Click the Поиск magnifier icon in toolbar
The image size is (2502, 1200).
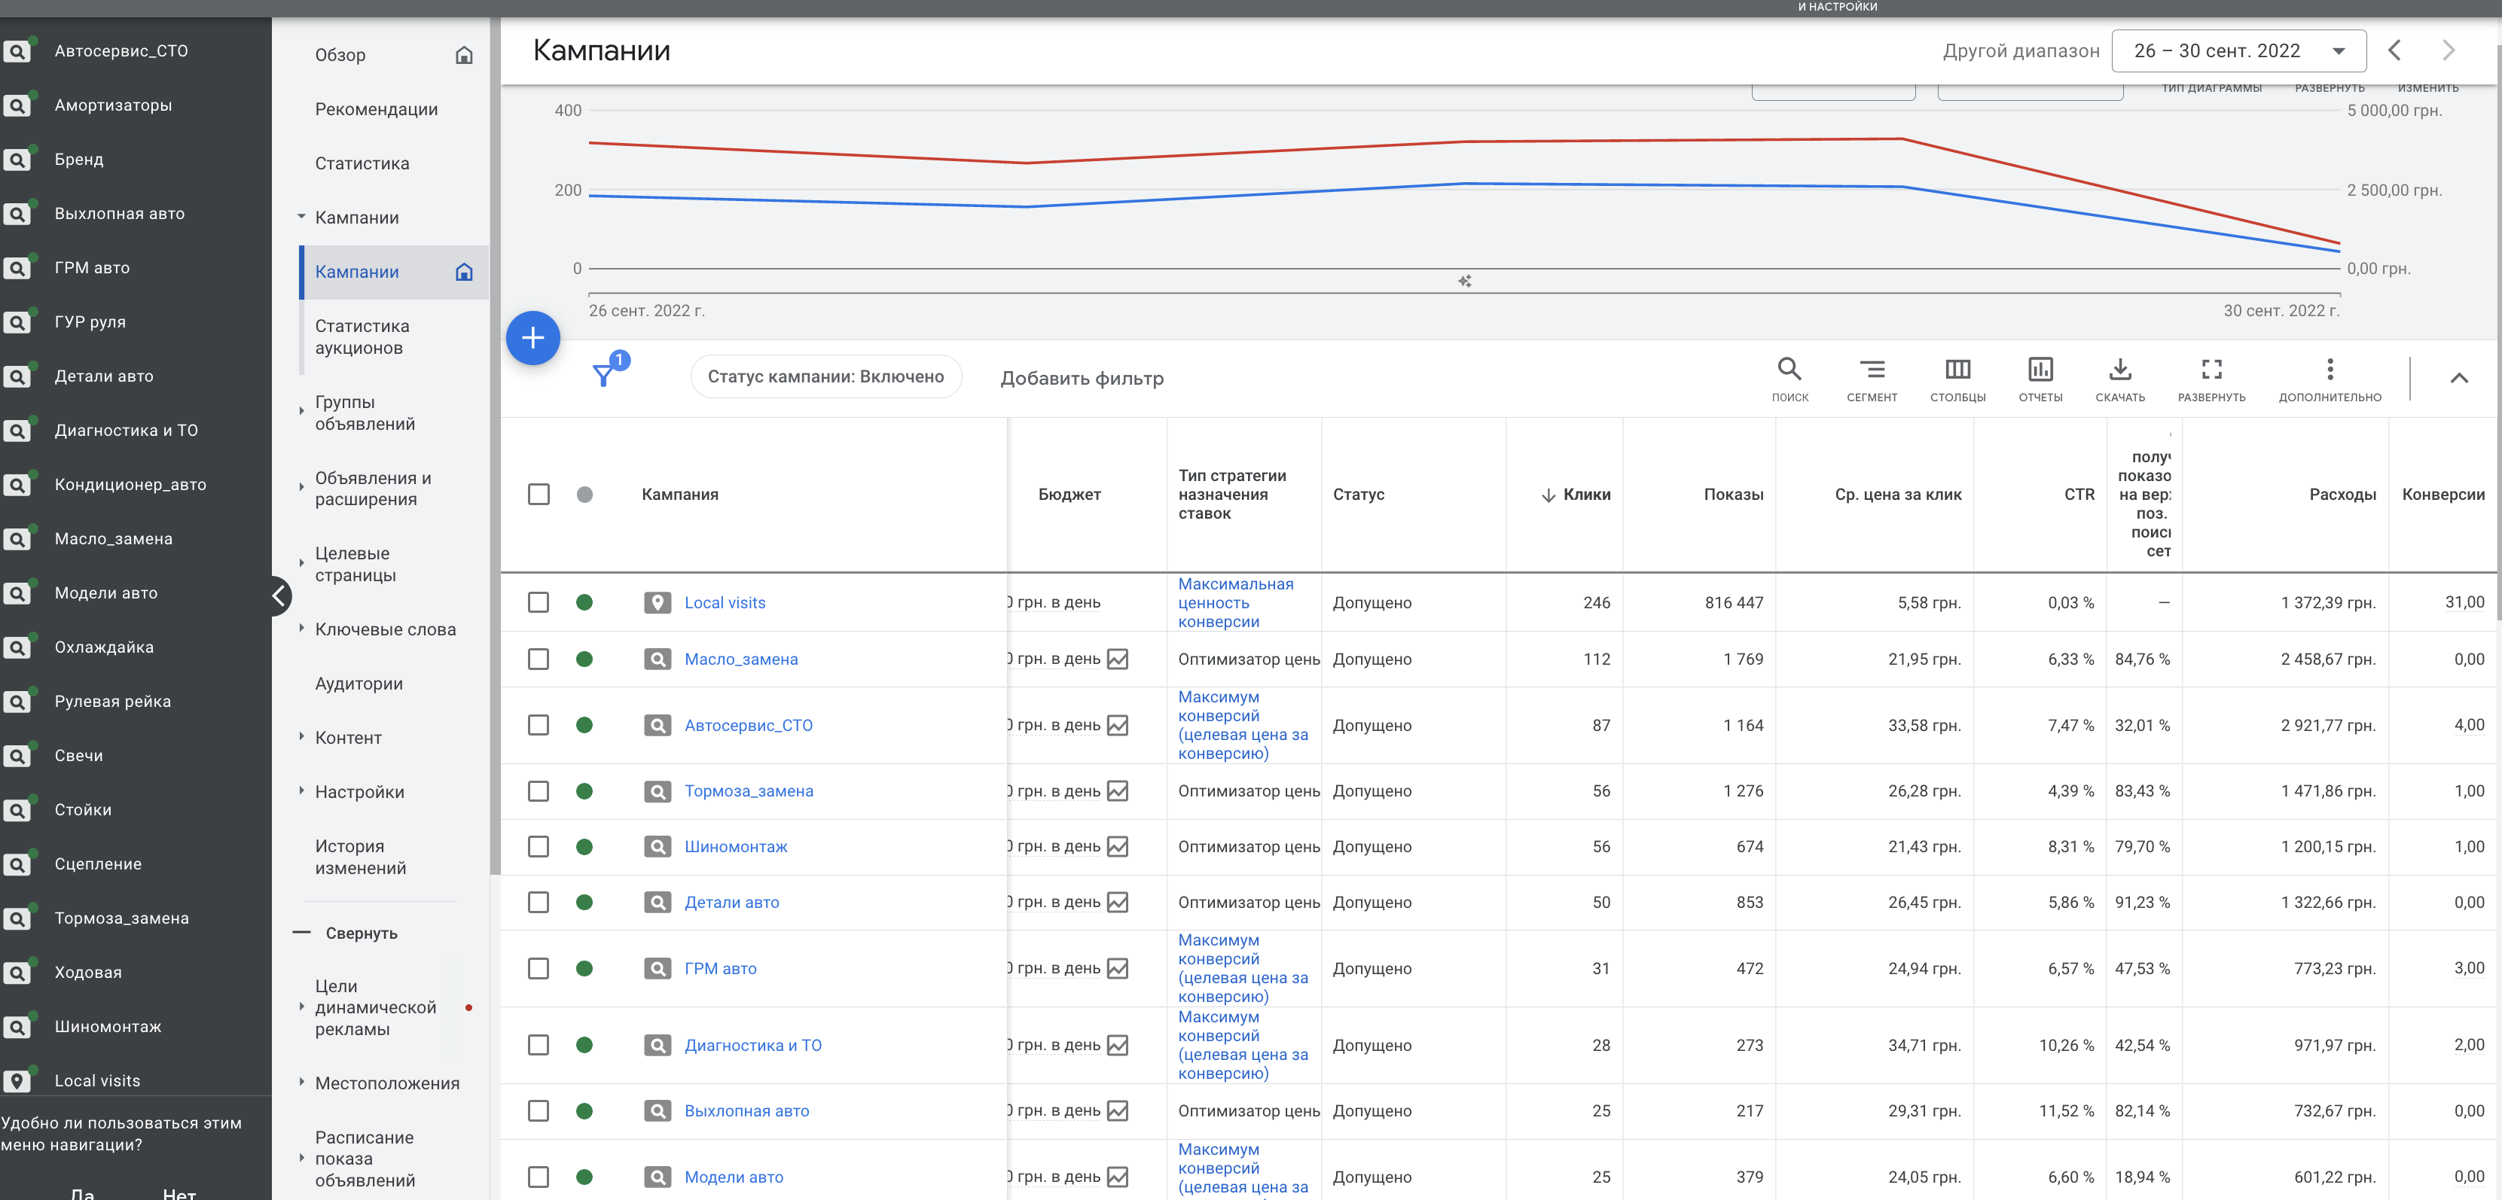(1789, 369)
